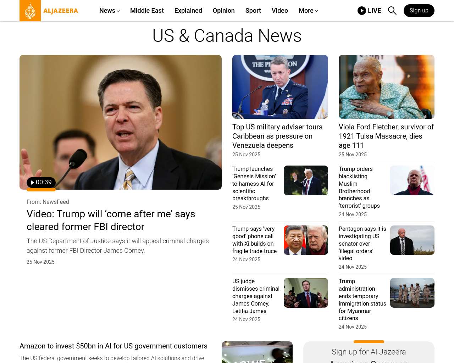Viewport: 454px width, 363px height.
Task: Click the date under the James Comey dismissal headline
Action: (247, 319)
